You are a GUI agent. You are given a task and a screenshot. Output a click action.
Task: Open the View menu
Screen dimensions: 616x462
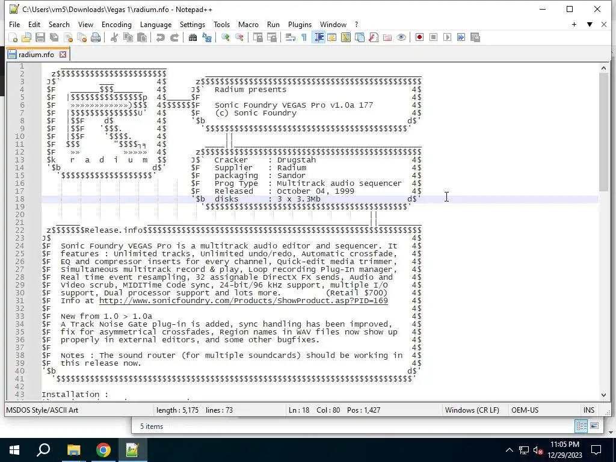pyautogui.click(x=85, y=24)
